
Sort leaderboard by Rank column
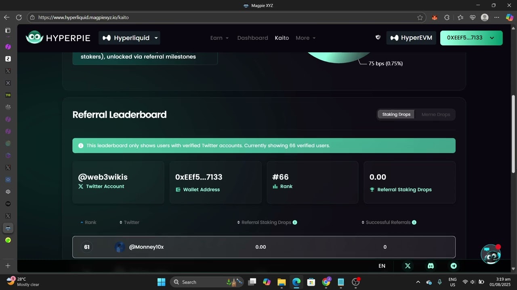point(88,222)
